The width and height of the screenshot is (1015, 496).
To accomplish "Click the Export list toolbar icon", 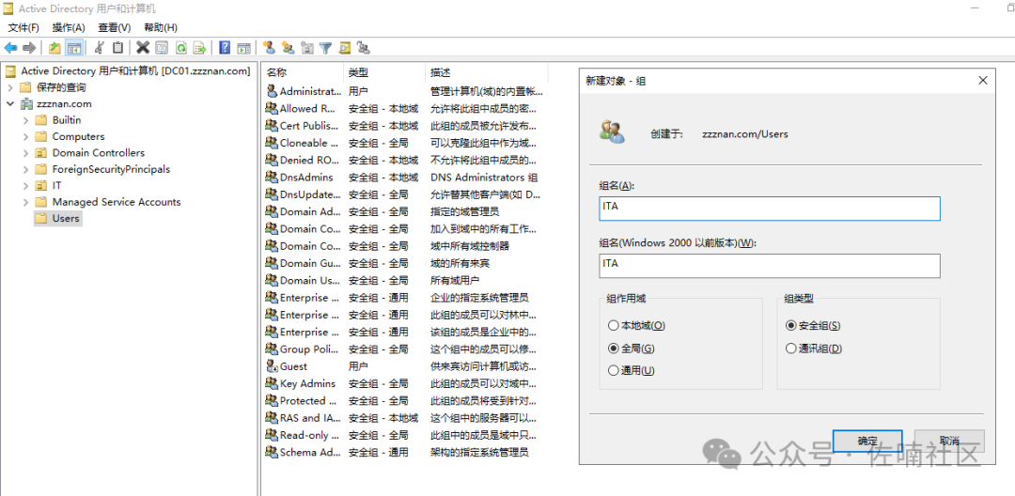I will click(200, 48).
